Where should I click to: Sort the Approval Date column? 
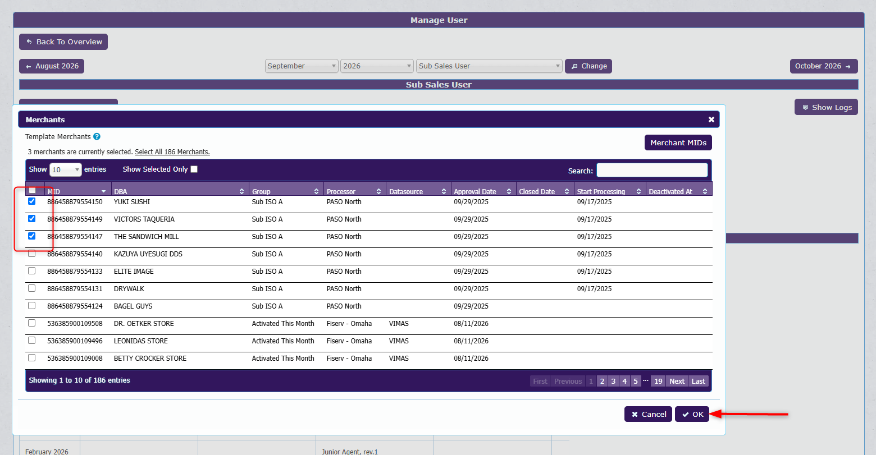click(509, 191)
